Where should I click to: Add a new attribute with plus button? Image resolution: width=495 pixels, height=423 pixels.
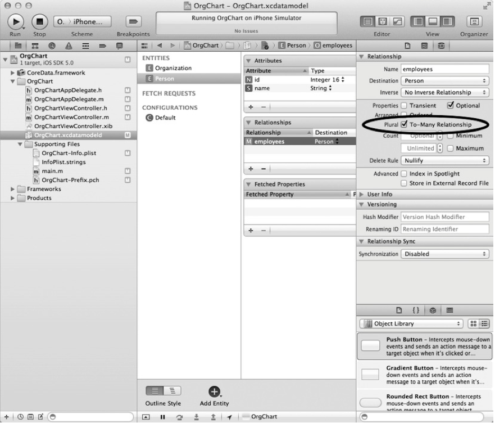[251, 107]
